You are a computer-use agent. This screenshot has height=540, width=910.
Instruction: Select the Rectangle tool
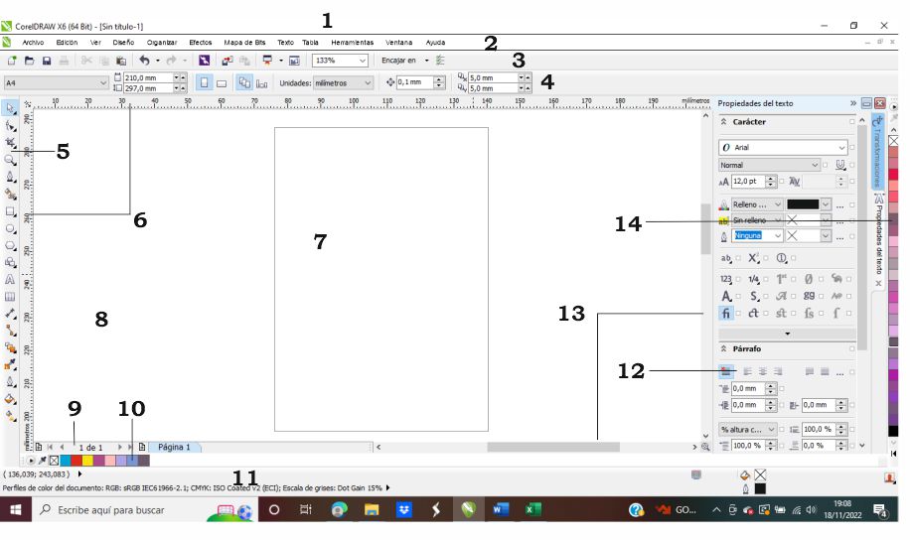point(10,211)
